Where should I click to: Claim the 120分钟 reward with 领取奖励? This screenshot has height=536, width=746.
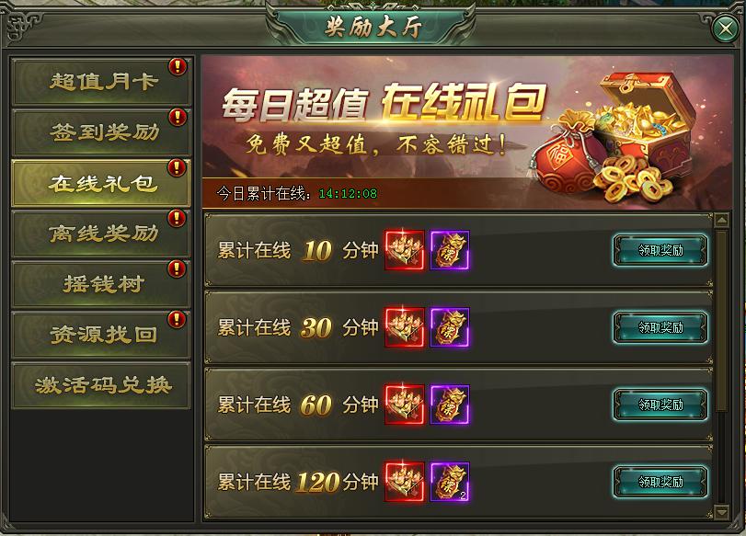660,482
